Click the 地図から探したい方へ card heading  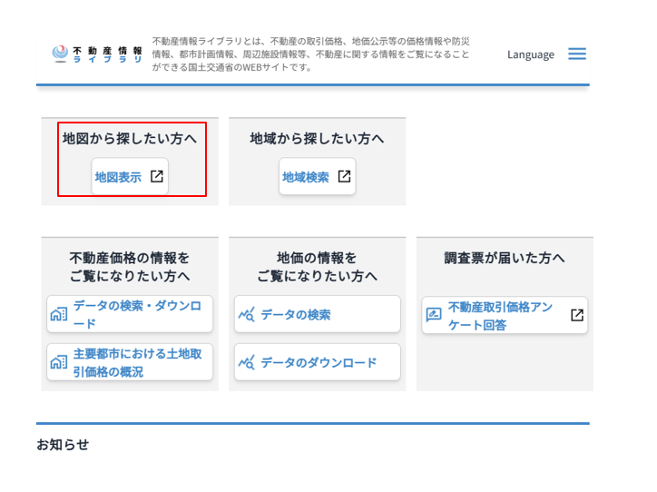tap(130, 138)
